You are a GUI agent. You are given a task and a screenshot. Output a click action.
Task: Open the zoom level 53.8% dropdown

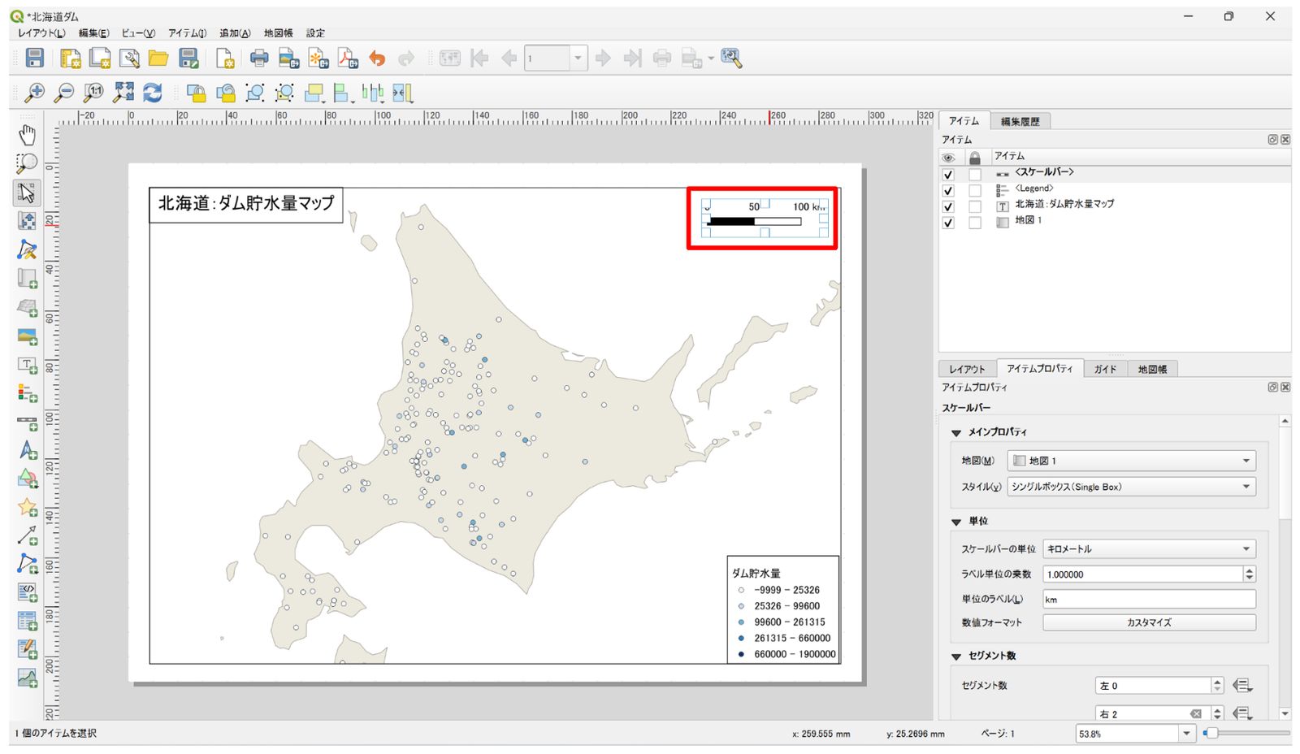pyautogui.click(x=1186, y=734)
